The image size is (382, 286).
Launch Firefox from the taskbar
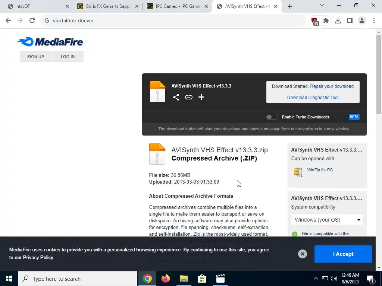(165, 279)
